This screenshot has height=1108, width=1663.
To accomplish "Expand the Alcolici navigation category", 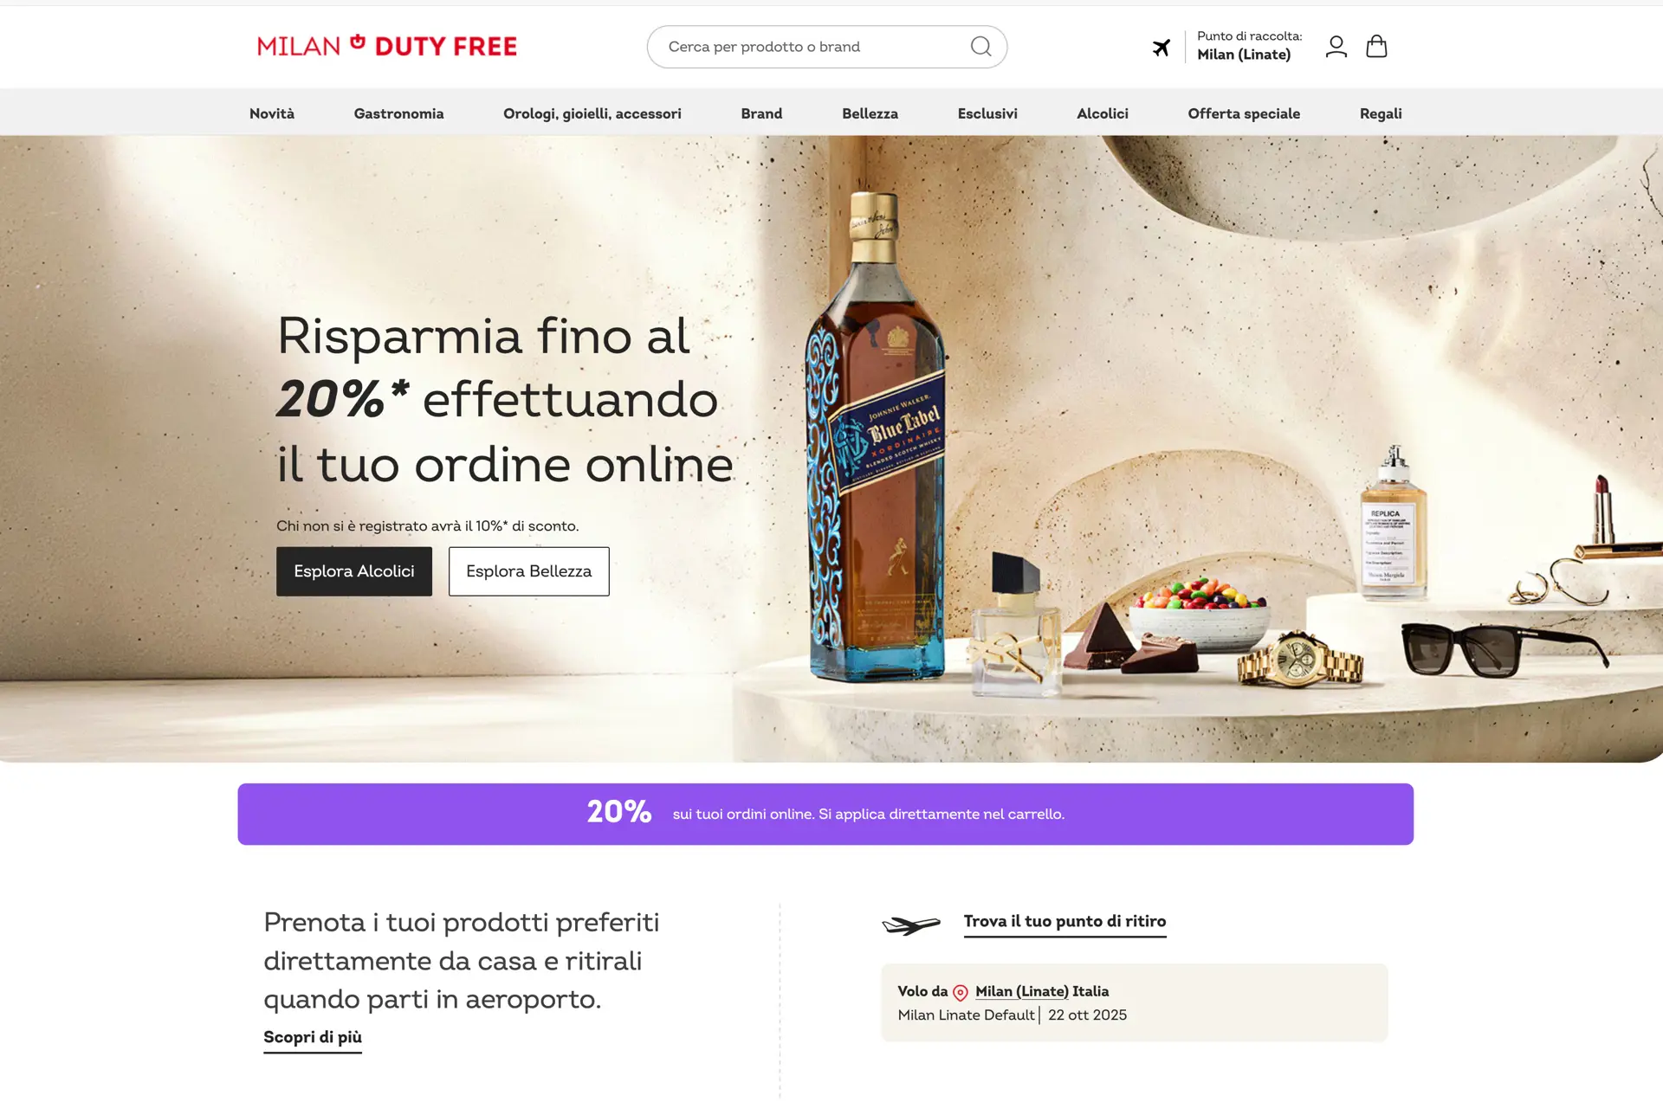I will pos(1103,113).
